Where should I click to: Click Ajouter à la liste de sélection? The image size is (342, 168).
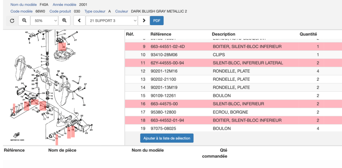(167, 138)
